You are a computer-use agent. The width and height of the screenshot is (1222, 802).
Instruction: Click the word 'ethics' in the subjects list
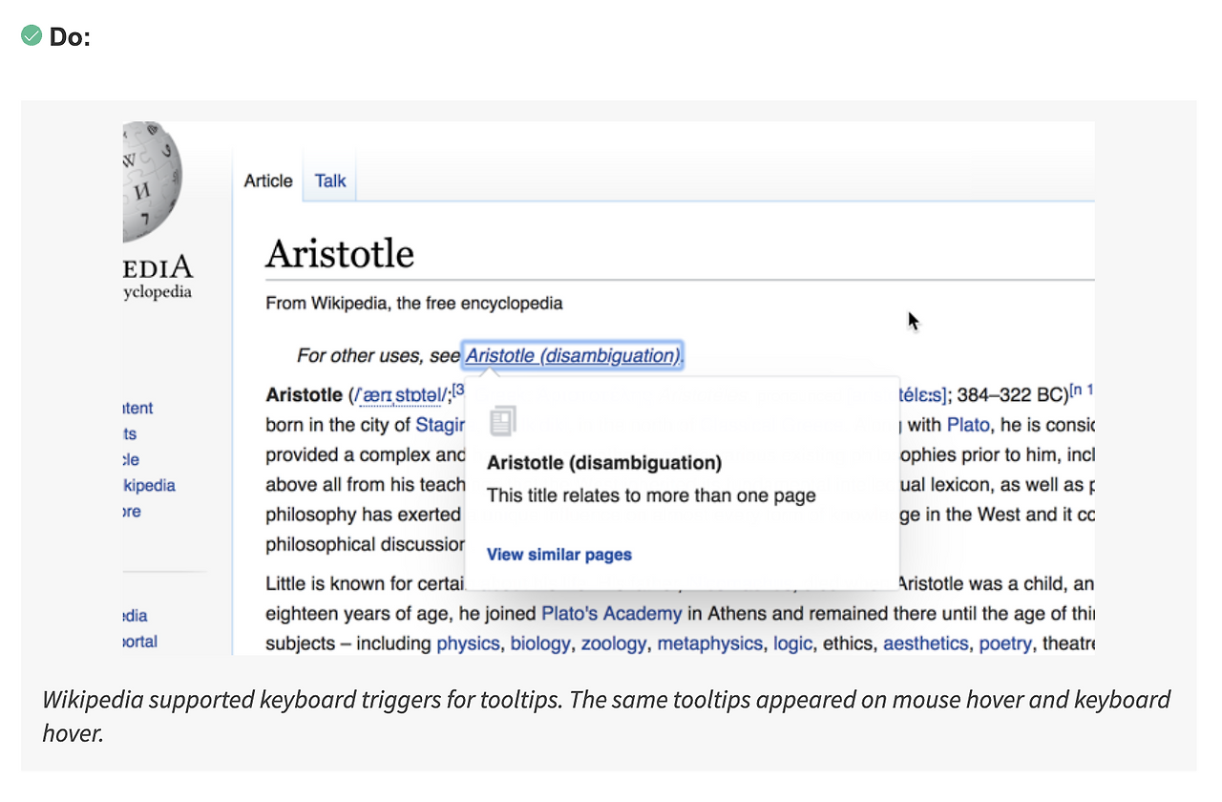[848, 644]
